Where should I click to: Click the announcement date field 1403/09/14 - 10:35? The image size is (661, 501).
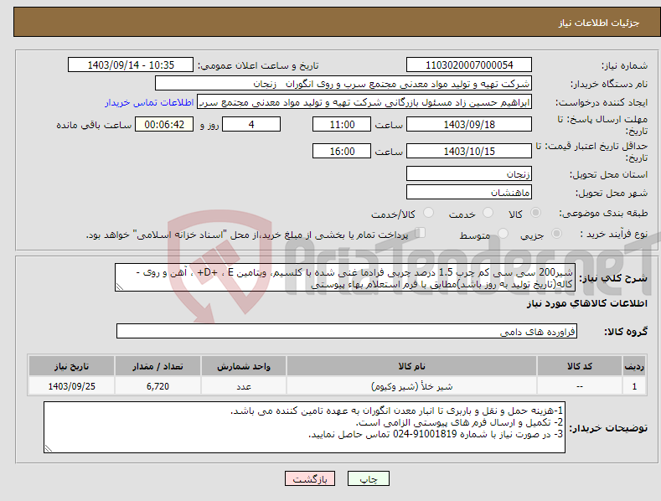131,65
